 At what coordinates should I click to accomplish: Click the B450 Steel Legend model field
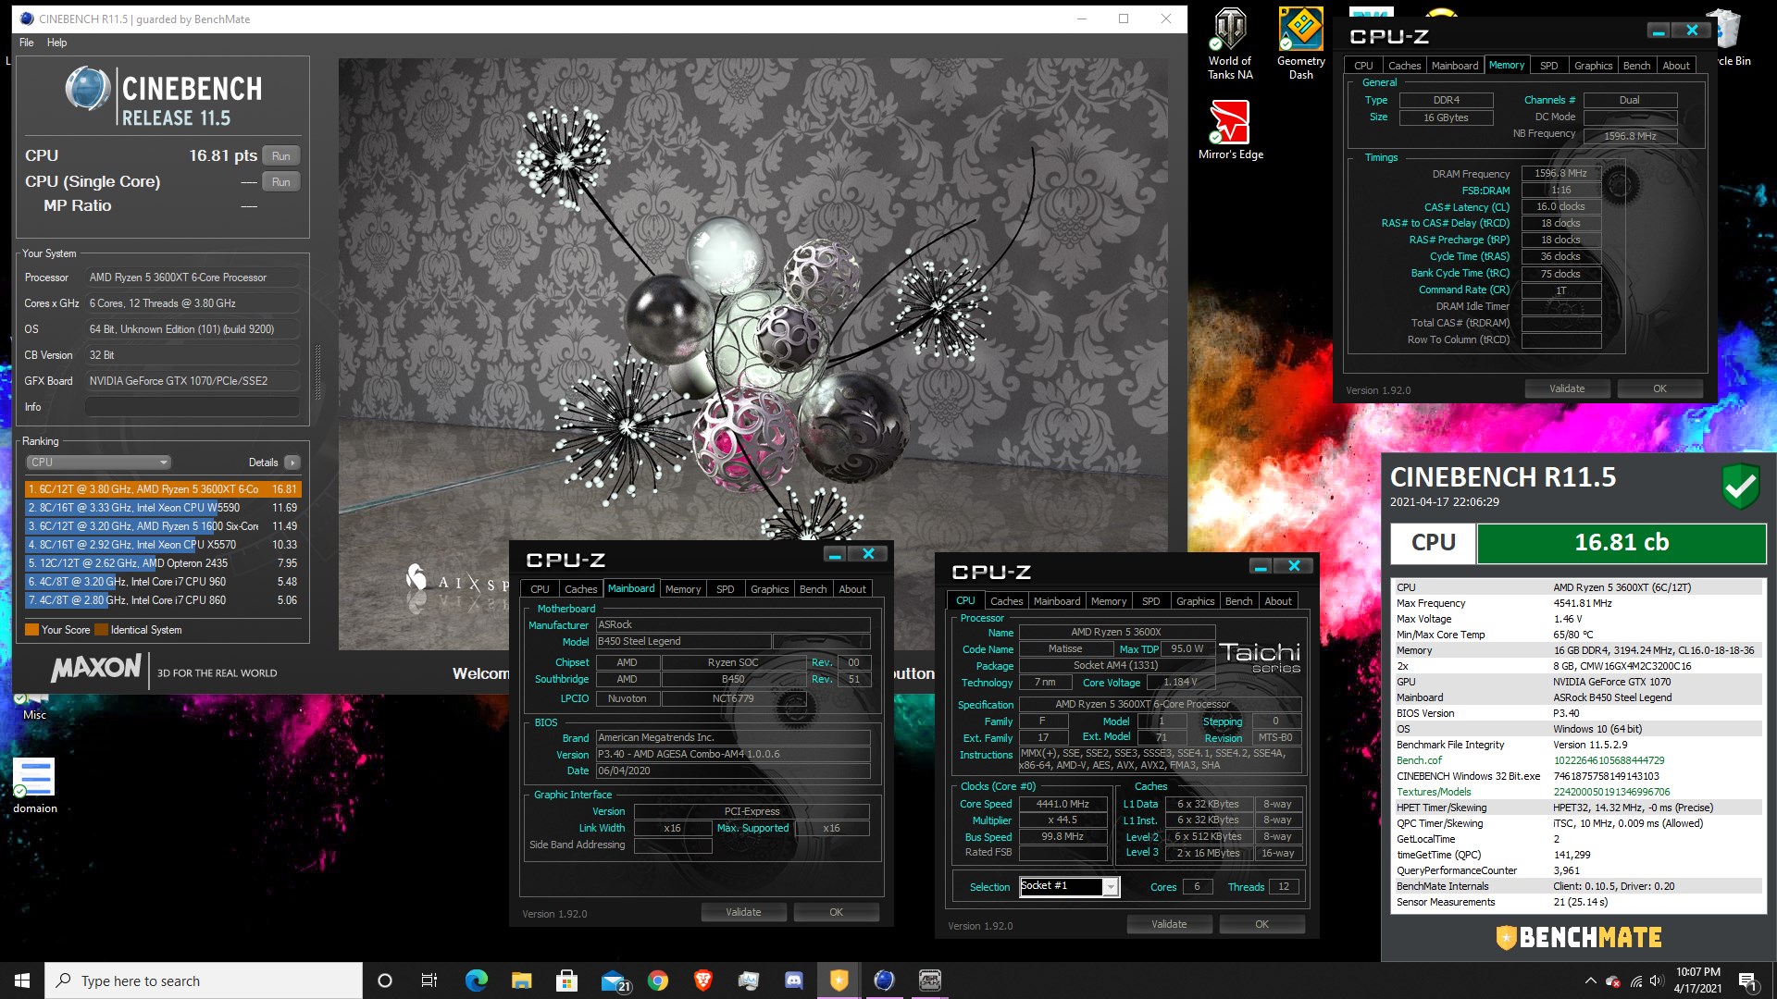(x=683, y=641)
